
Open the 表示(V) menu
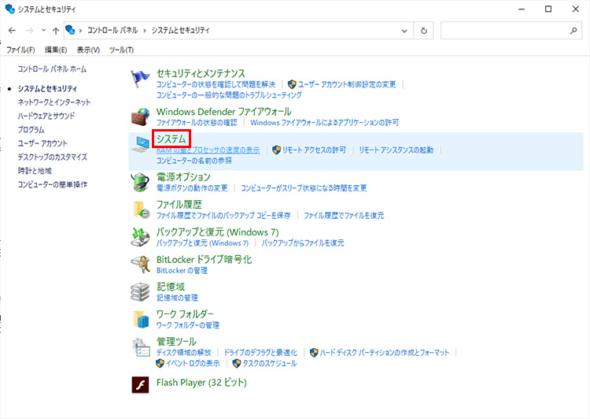point(88,50)
